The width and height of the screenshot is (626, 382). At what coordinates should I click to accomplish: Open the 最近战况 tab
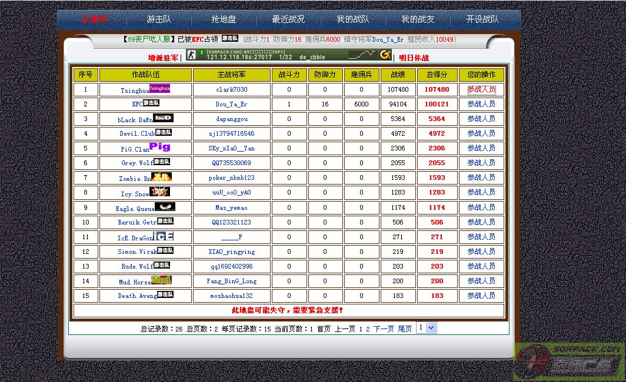click(288, 19)
